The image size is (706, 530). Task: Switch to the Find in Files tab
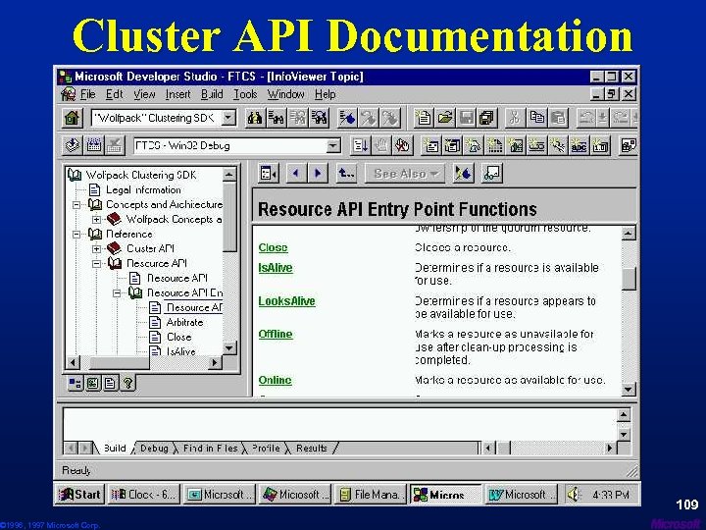point(210,449)
